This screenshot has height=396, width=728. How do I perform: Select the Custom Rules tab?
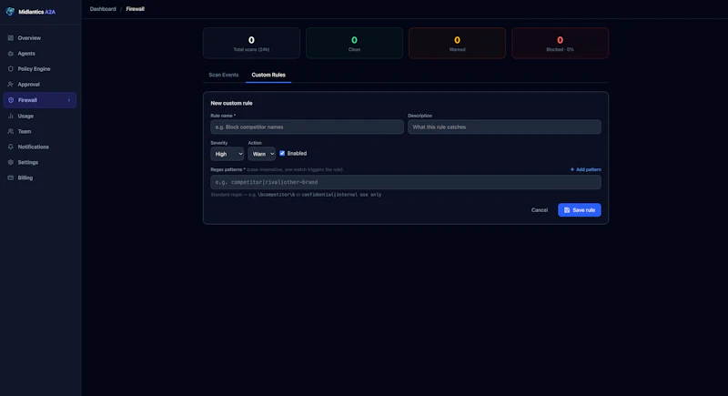point(268,75)
